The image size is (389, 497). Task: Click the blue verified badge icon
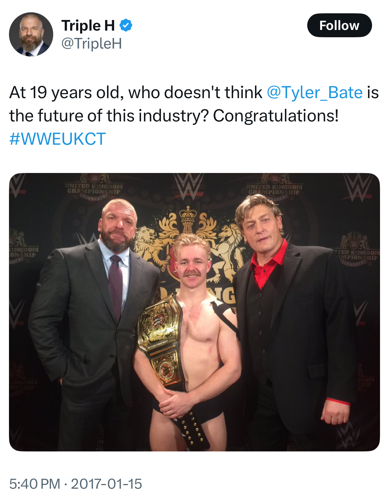[126, 25]
